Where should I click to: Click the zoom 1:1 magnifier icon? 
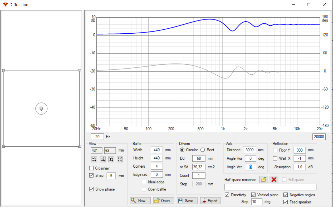[x=103, y=159]
